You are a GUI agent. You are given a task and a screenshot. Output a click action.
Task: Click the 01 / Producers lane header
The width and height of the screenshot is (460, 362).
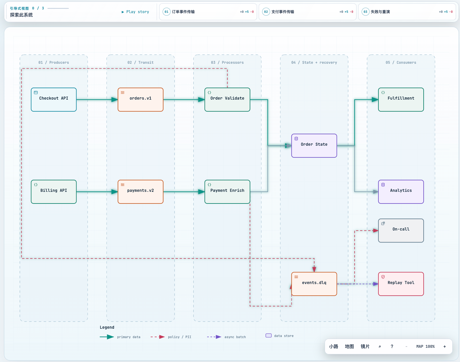coord(54,62)
